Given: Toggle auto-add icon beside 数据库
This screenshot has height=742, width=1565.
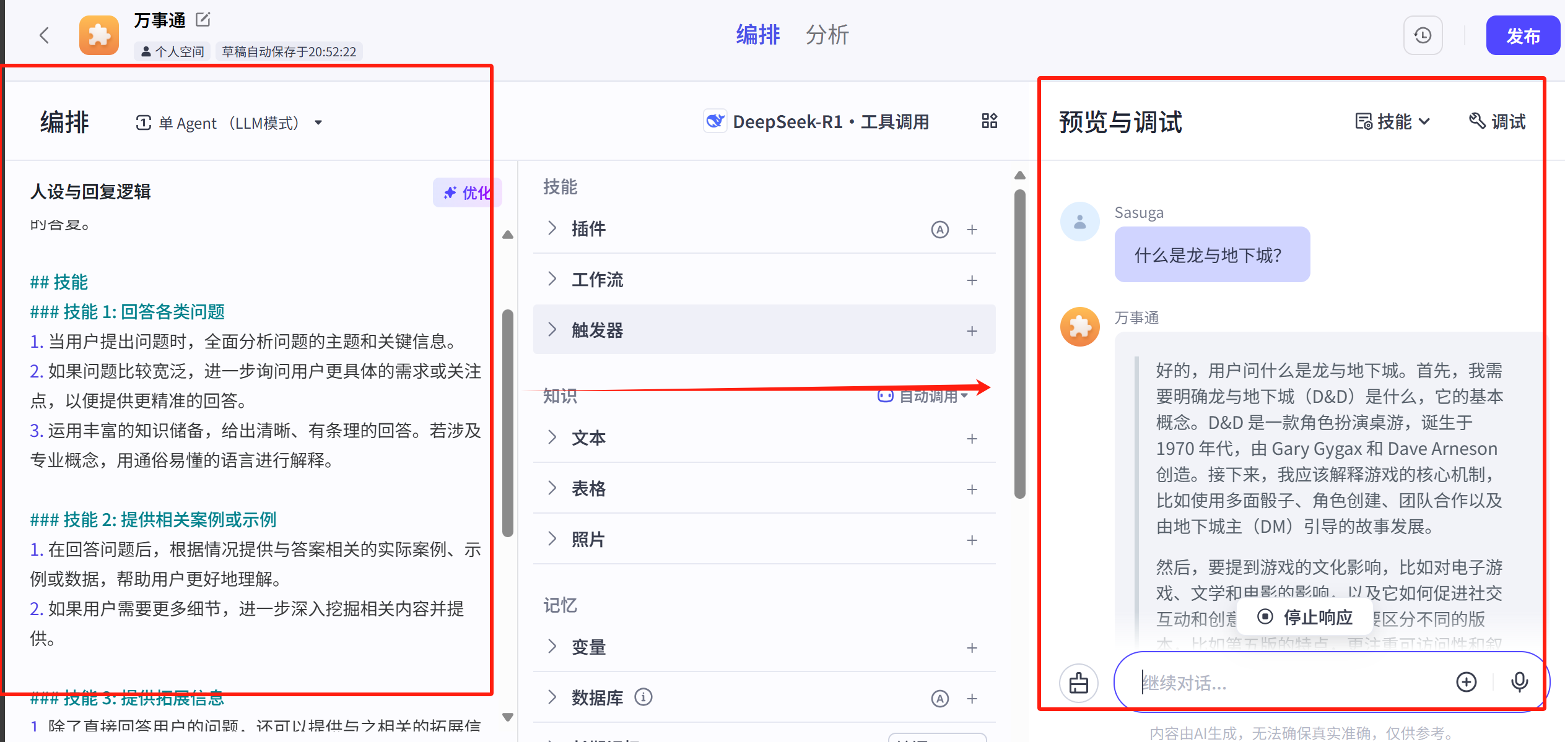Looking at the screenshot, I should coord(939,699).
